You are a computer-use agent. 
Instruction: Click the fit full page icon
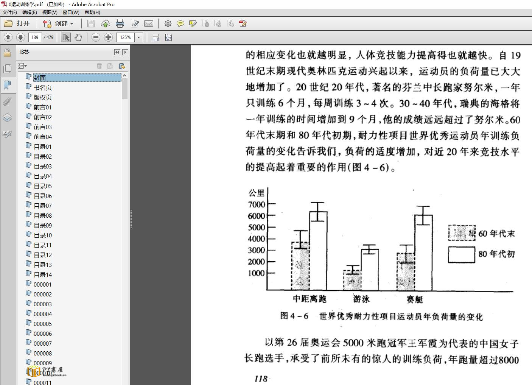coord(168,37)
